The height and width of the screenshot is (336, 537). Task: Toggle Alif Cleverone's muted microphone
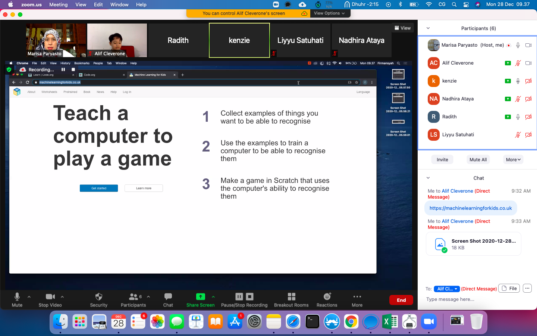click(x=518, y=63)
